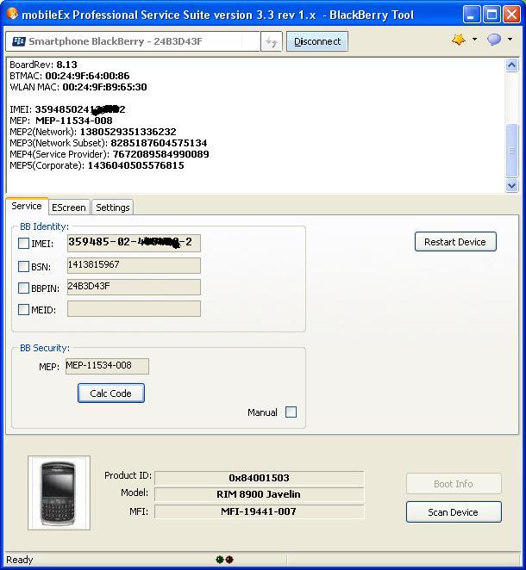
Task: Select the Smartphone BlackBerry device combo box
Action: click(x=133, y=41)
